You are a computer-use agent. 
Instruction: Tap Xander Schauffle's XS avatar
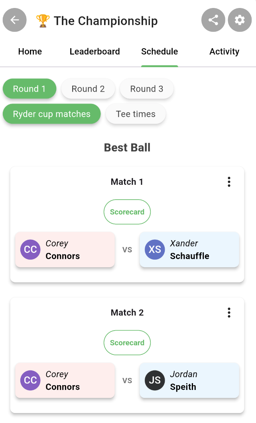coord(155,250)
